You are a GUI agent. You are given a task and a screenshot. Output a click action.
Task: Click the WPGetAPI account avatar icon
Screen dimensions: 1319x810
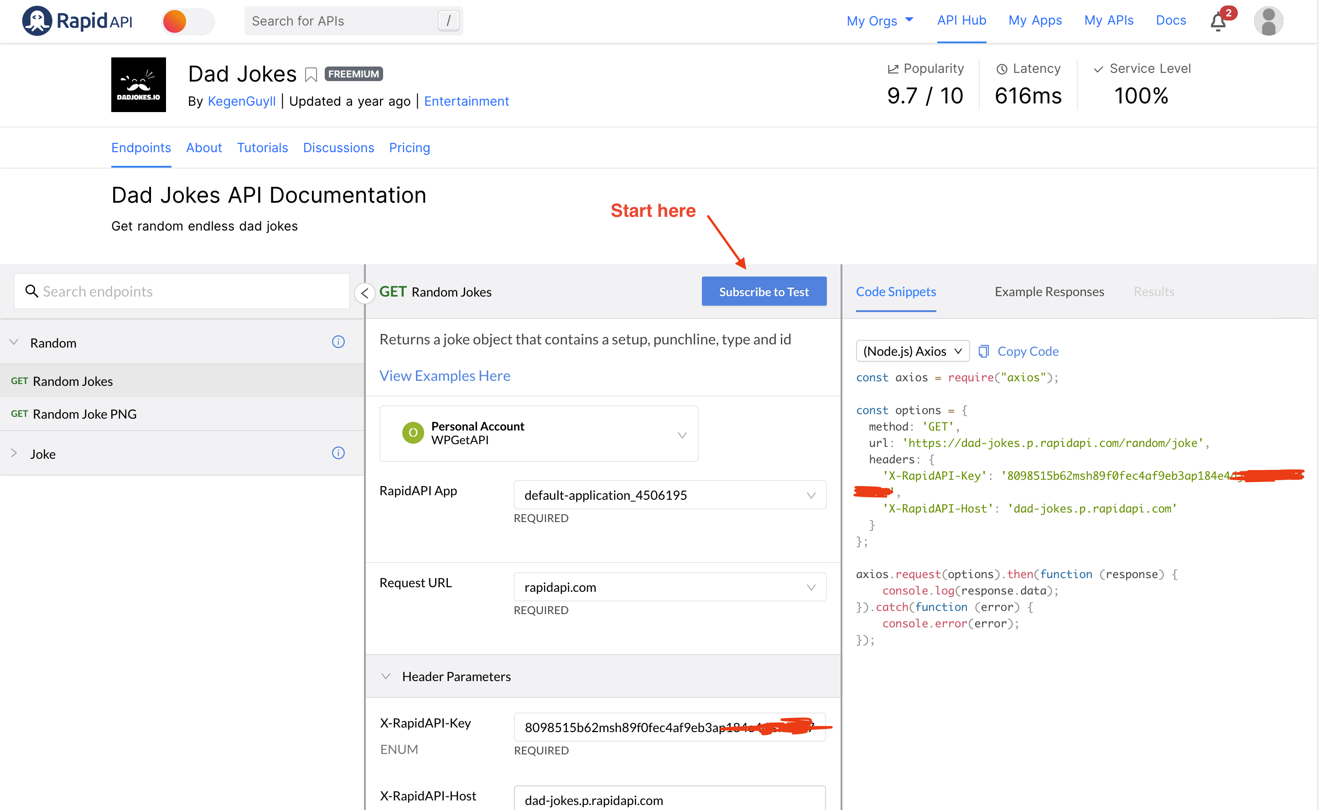point(413,433)
